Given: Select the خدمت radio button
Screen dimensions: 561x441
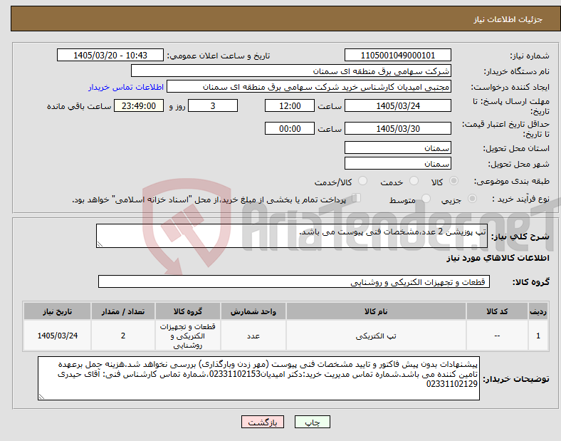Looking at the screenshot, I should (x=414, y=181).
